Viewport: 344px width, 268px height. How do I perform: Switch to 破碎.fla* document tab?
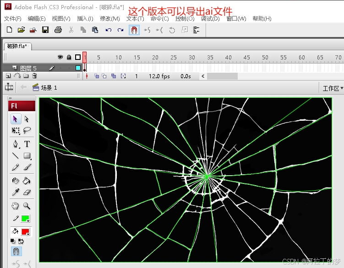(17, 46)
